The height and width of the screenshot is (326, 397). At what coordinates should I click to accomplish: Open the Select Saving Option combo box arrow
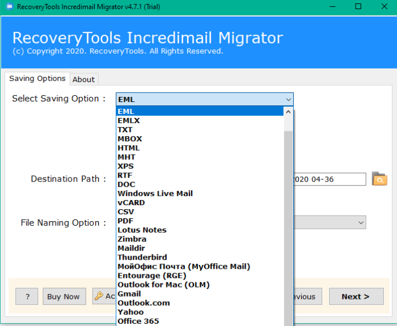pos(288,99)
